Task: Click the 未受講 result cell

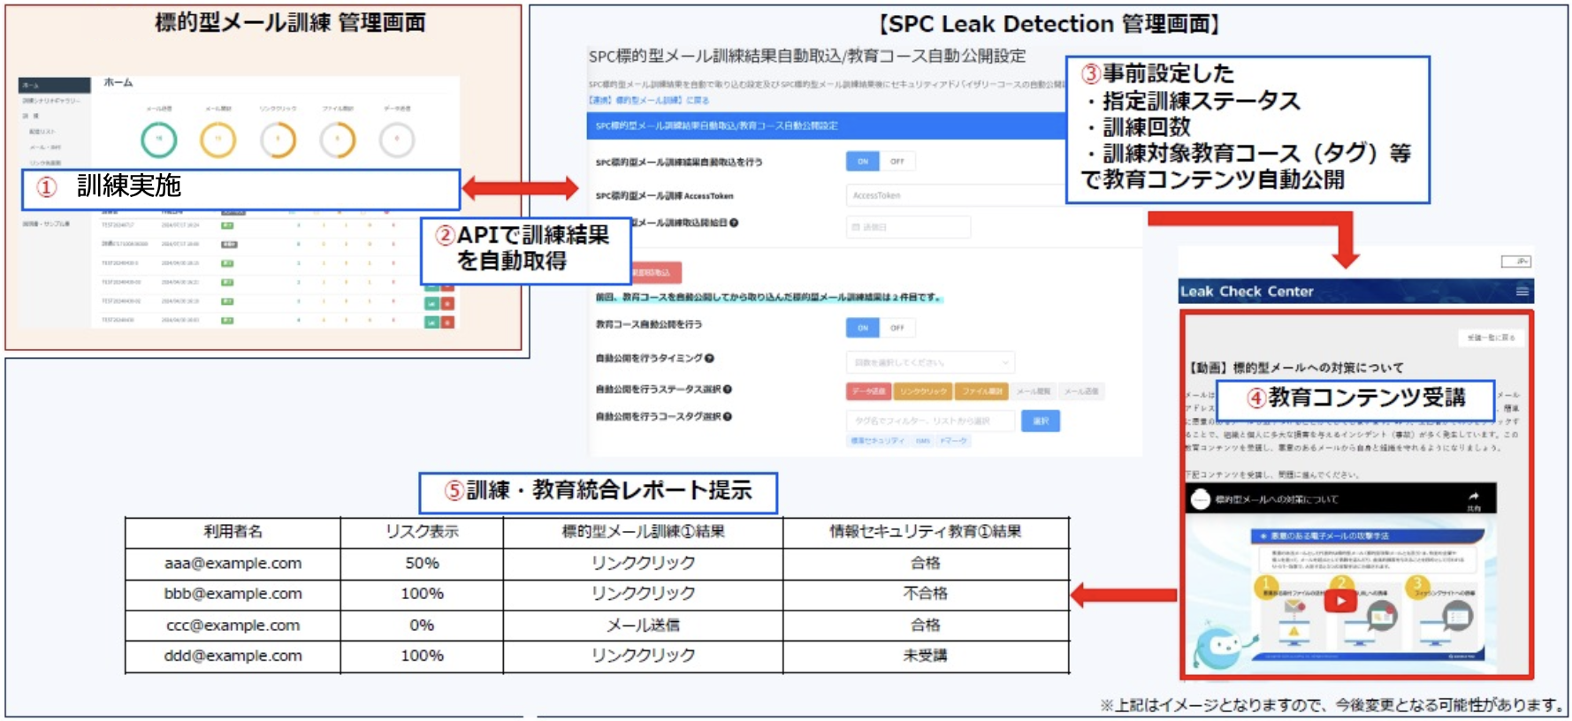Action: (x=925, y=656)
